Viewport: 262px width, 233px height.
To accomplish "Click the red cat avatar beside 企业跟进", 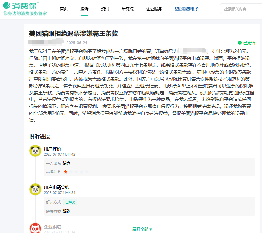I will point(35,228).
